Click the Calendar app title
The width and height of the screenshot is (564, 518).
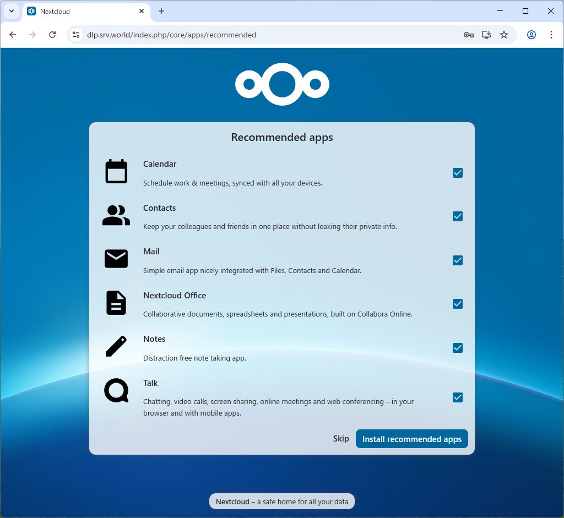click(x=160, y=164)
